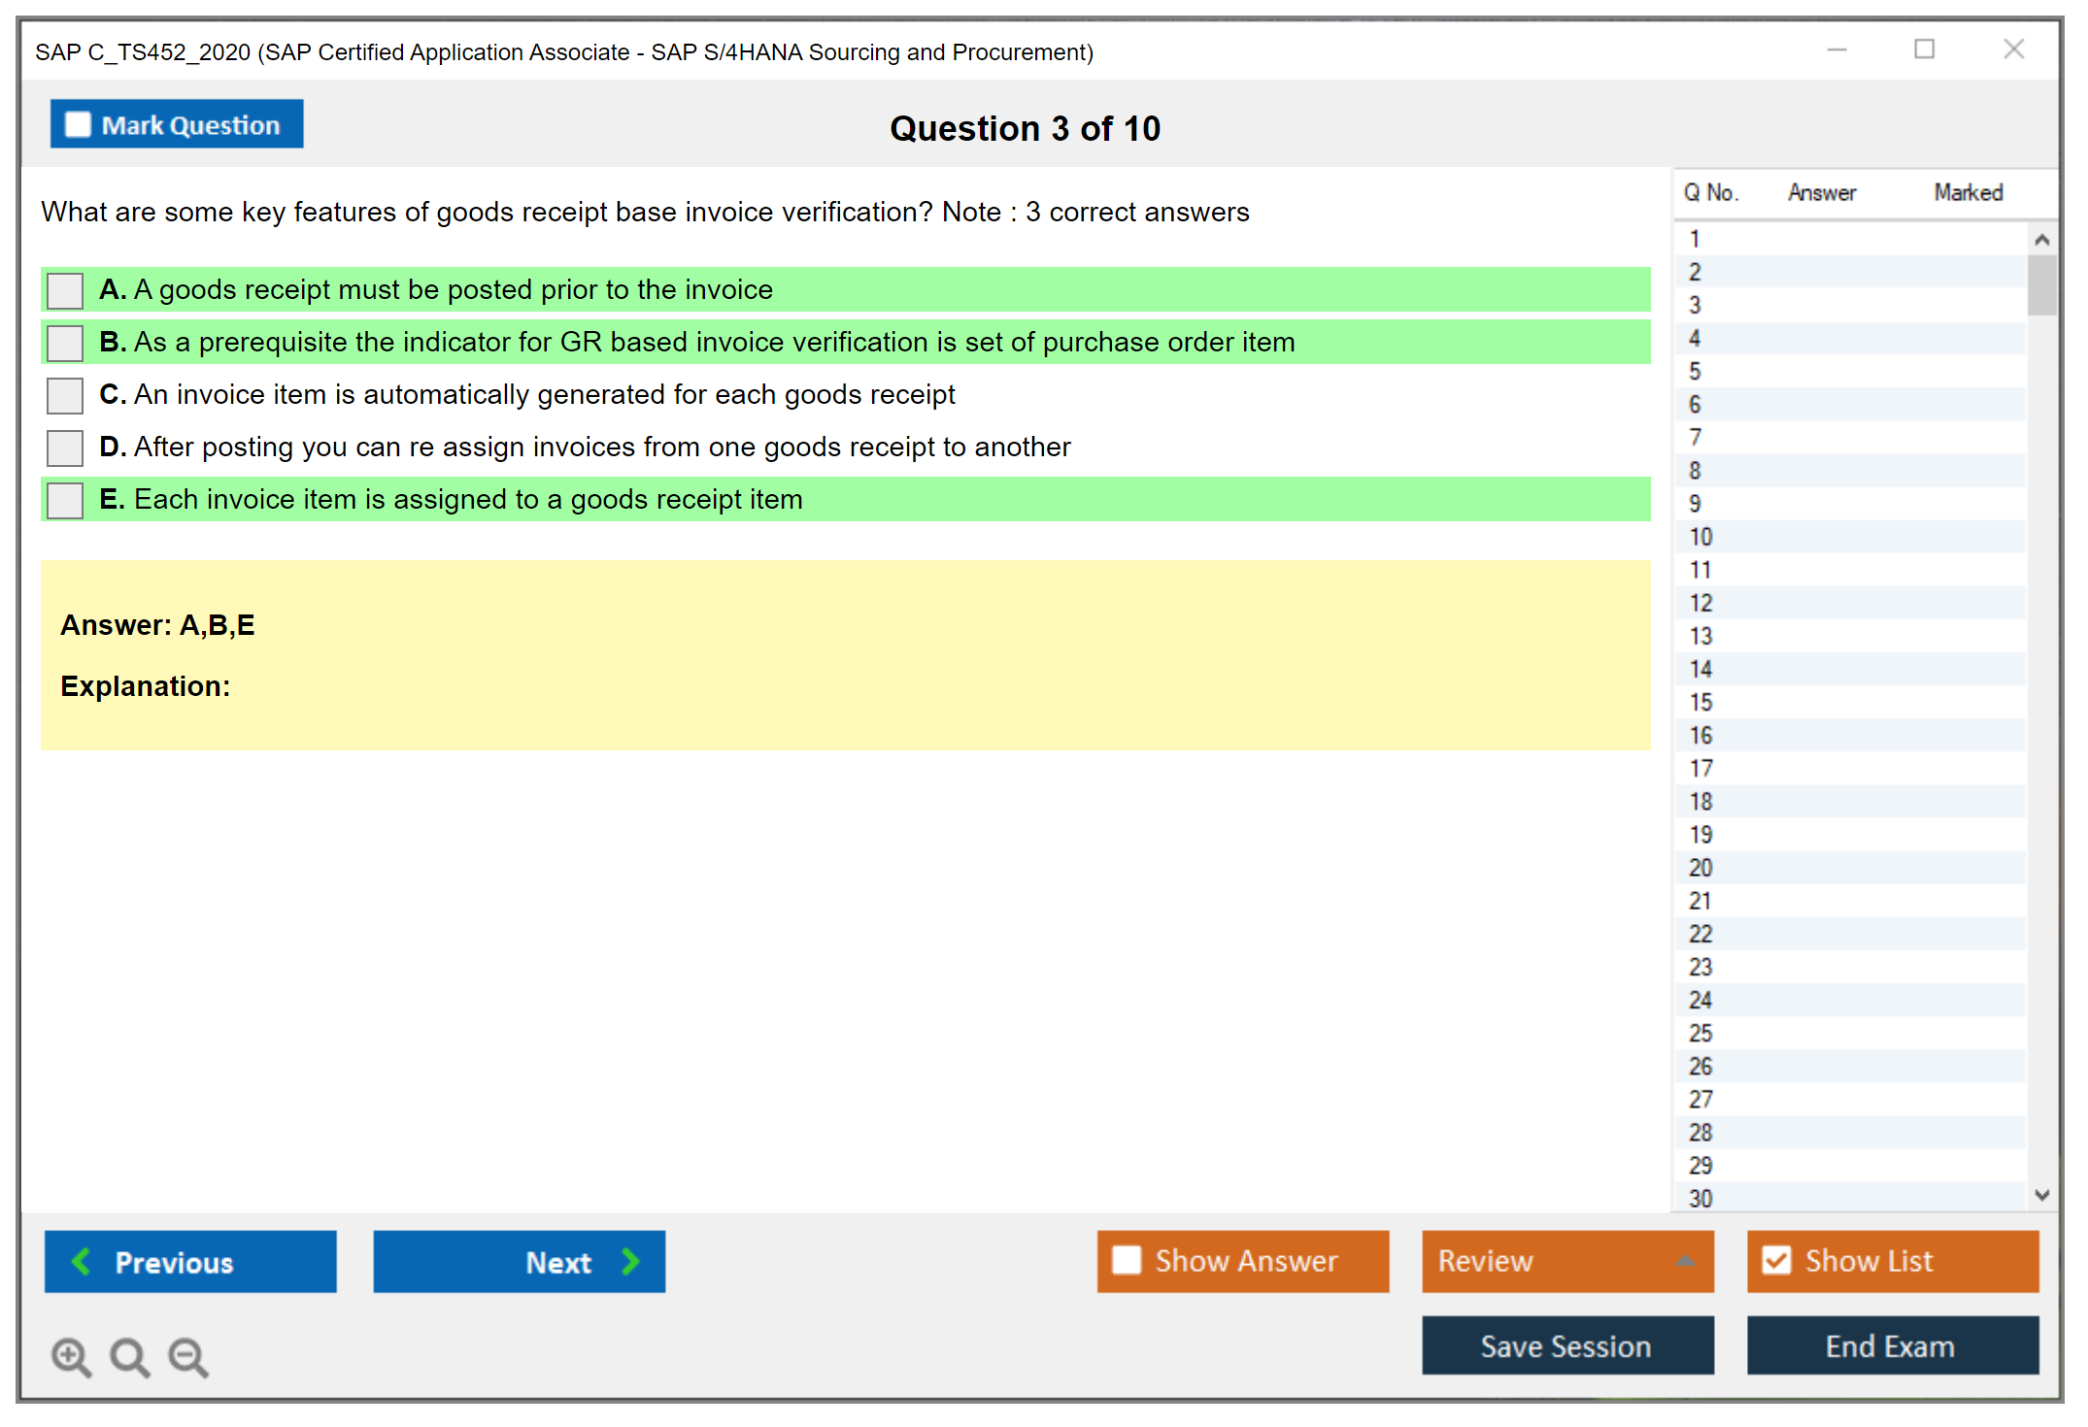Screen dimensions: 2088x1427
Task: Tick the checkbox for option C
Action: coord(65,395)
